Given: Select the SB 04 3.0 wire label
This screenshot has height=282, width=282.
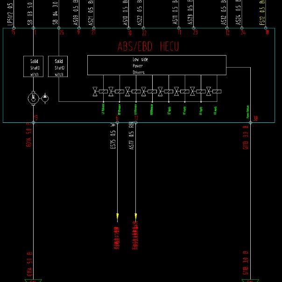Looking at the screenshot, I should tap(55, 13).
